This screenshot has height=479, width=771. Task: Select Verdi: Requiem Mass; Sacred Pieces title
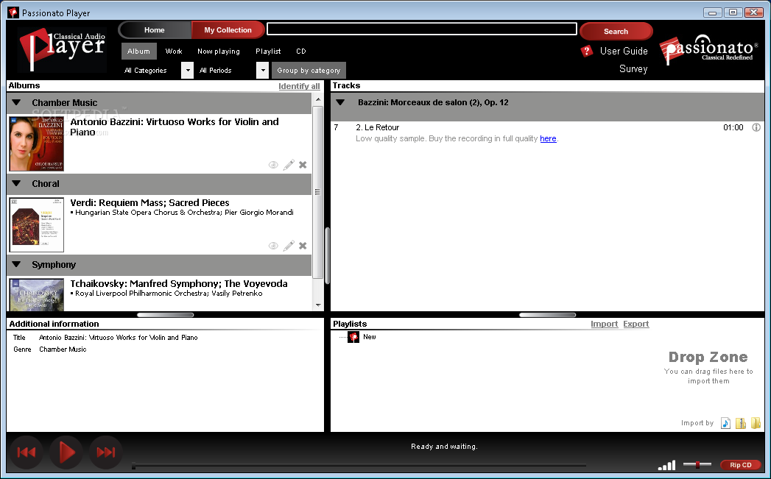150,203
